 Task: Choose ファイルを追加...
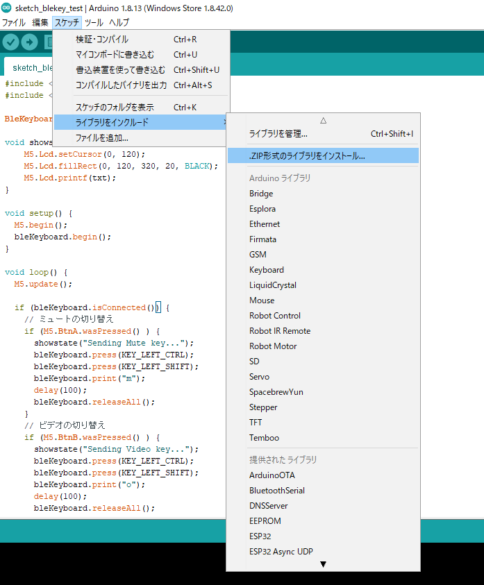tap(141, 138)
